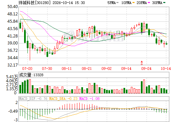Click the 36.72 price axis label
Image resolution: width=174 pixels, height=122 pixels.
[x=12, y=50]
